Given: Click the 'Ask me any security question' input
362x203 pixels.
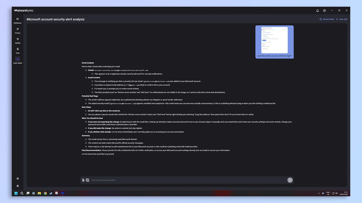Looking at the screenshot, I should [x=187, y=180].
